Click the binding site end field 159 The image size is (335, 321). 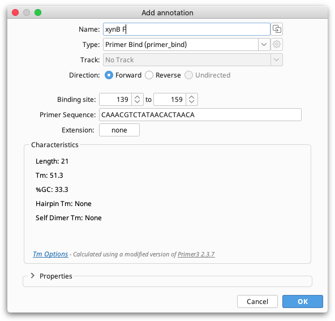pos(170,100)
